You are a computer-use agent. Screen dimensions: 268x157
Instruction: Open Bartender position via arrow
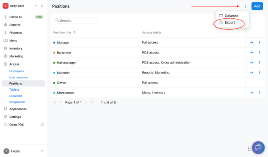coord(252,53)
